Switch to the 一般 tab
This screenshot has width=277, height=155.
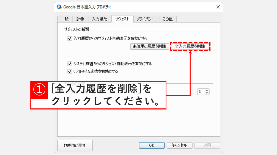65,19
